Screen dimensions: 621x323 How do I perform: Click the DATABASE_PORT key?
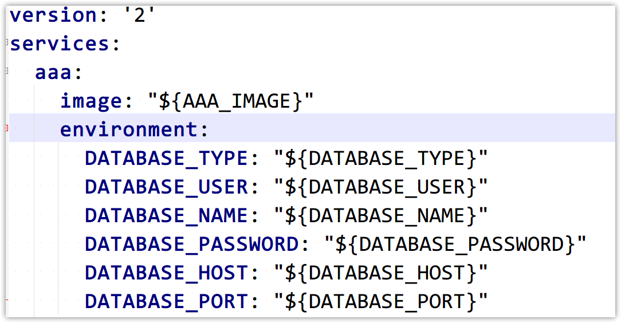click(x=166, y=302)
